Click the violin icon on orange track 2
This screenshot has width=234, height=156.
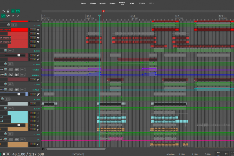[38, 144]
